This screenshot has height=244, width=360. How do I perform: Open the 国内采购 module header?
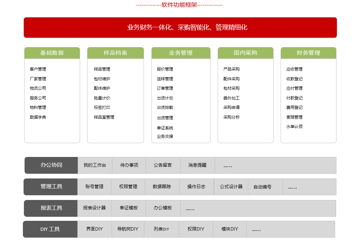pos(245,53)
